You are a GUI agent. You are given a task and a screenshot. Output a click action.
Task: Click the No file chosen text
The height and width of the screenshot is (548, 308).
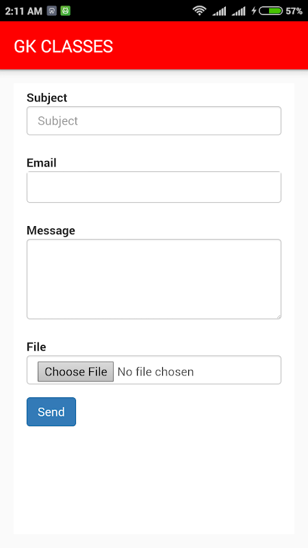(155, 372)
